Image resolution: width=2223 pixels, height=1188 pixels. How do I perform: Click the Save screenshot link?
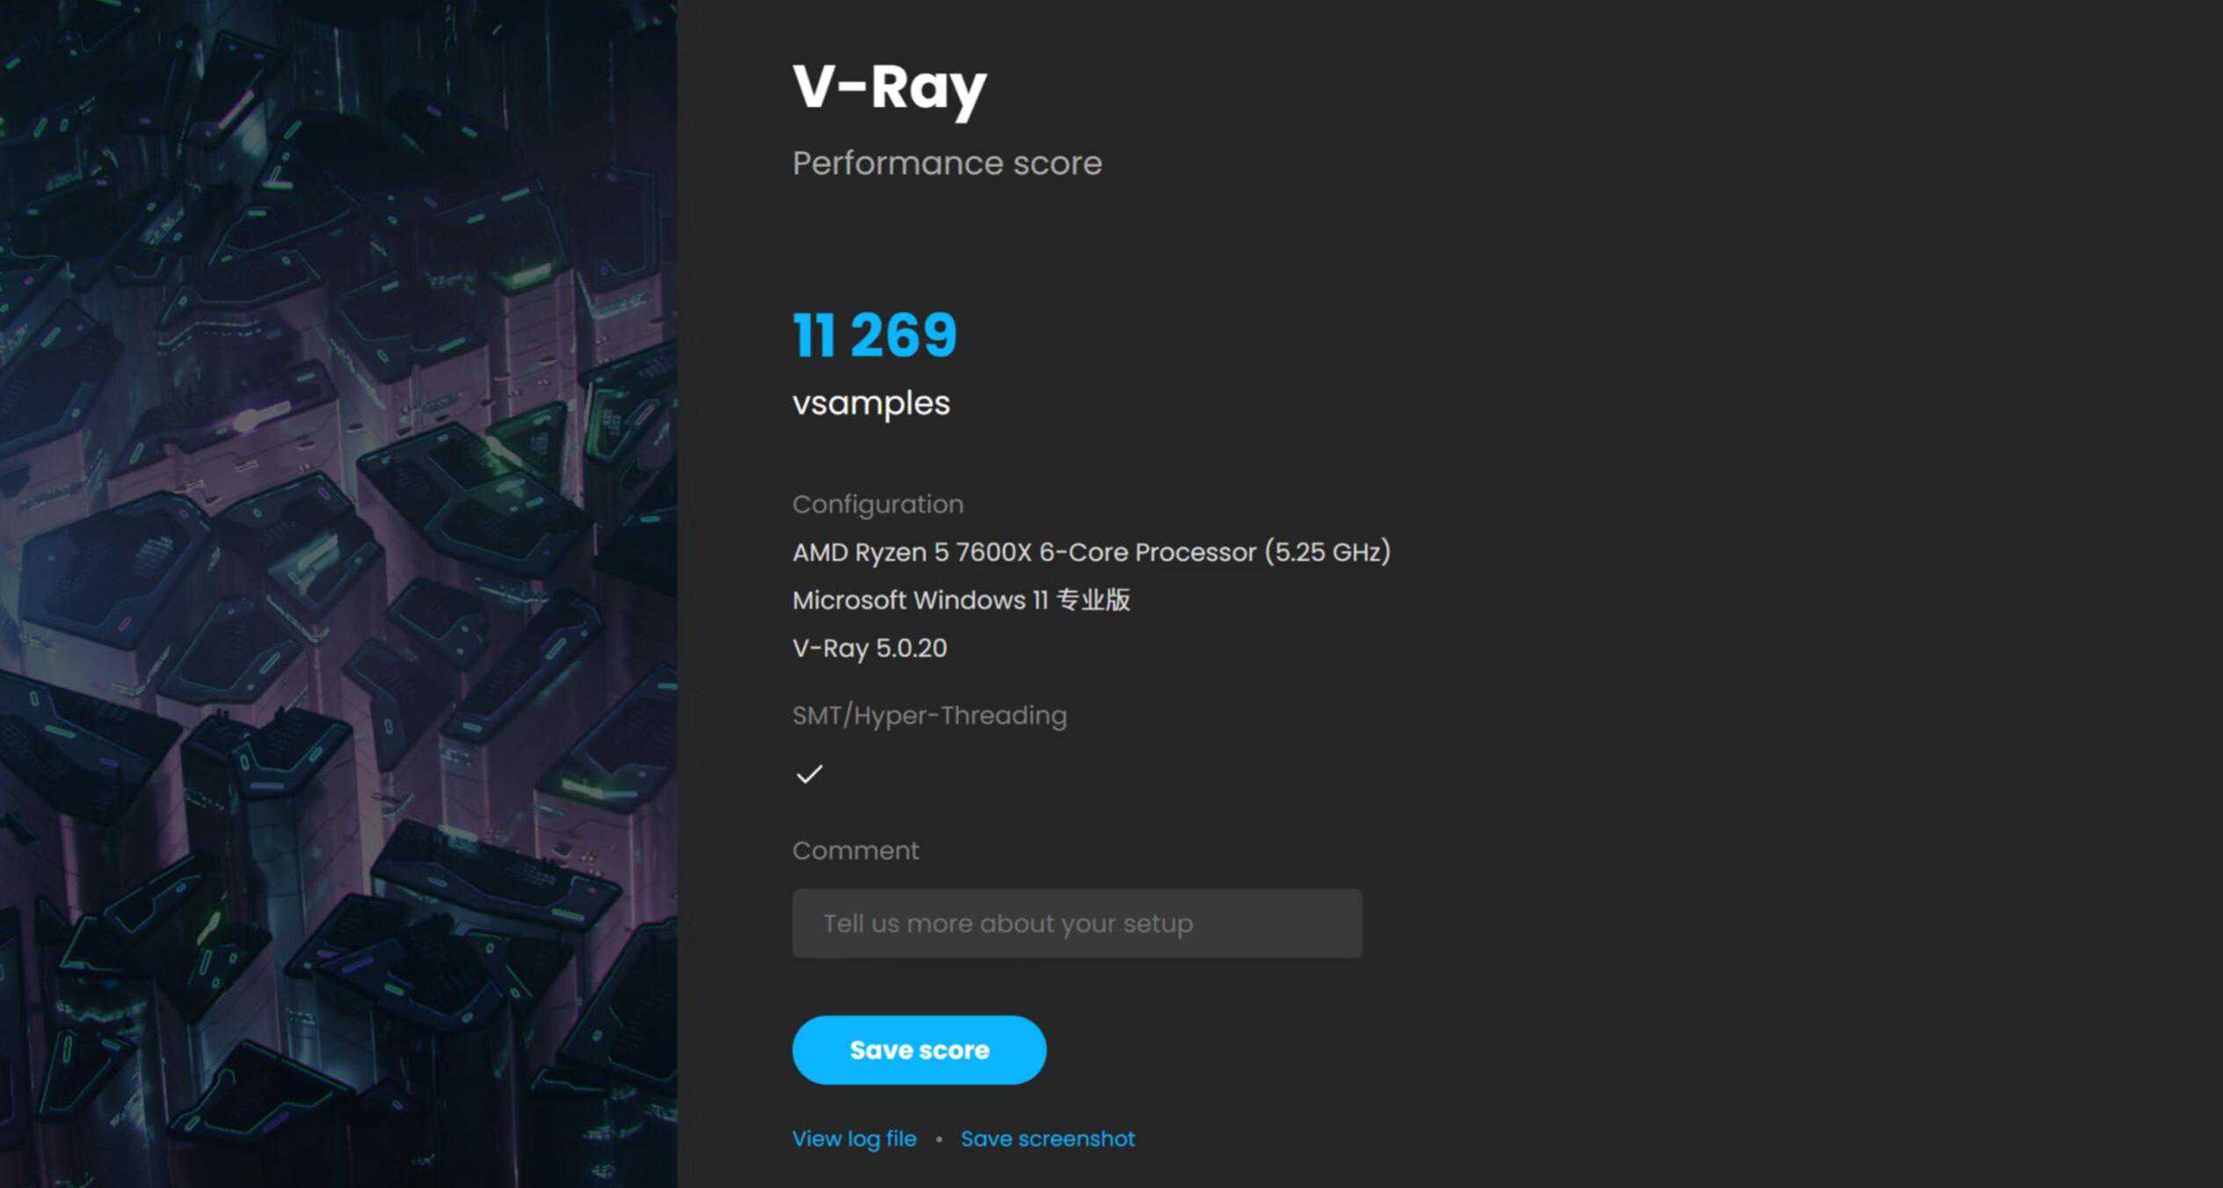[1047, 1139]
